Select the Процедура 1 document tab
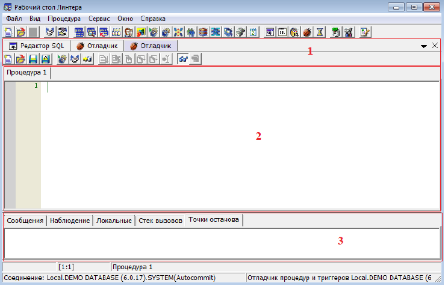Viewport: 445px width, 286px height. tap(26, 73)
